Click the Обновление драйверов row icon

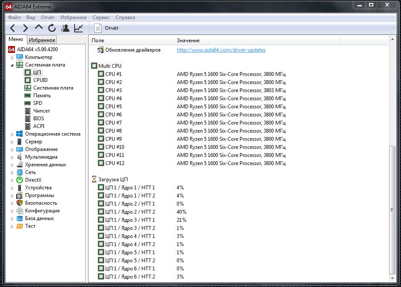click(101, 50)
